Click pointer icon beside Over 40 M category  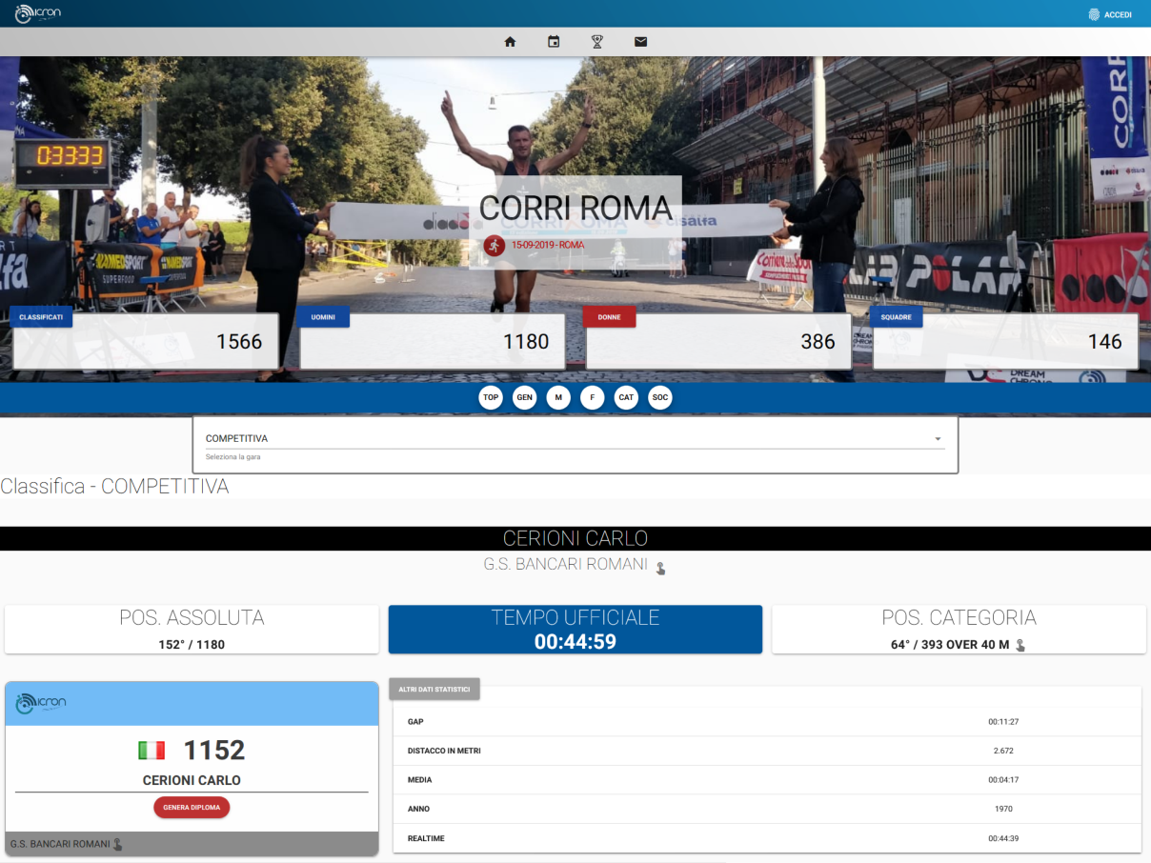(1020, 645)
